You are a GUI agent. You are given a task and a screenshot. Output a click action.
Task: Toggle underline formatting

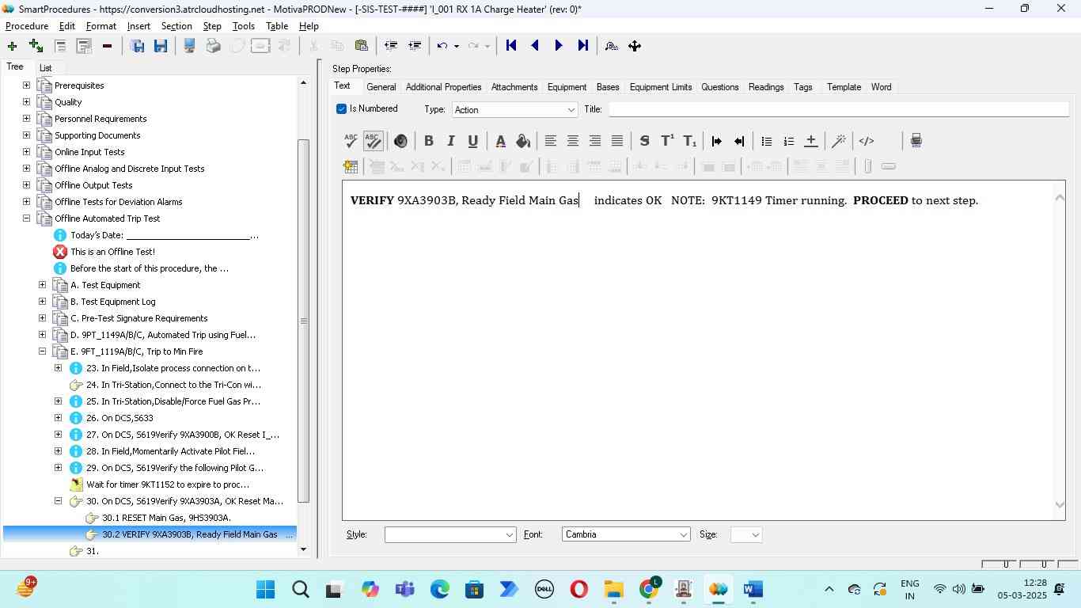(473, 141)
